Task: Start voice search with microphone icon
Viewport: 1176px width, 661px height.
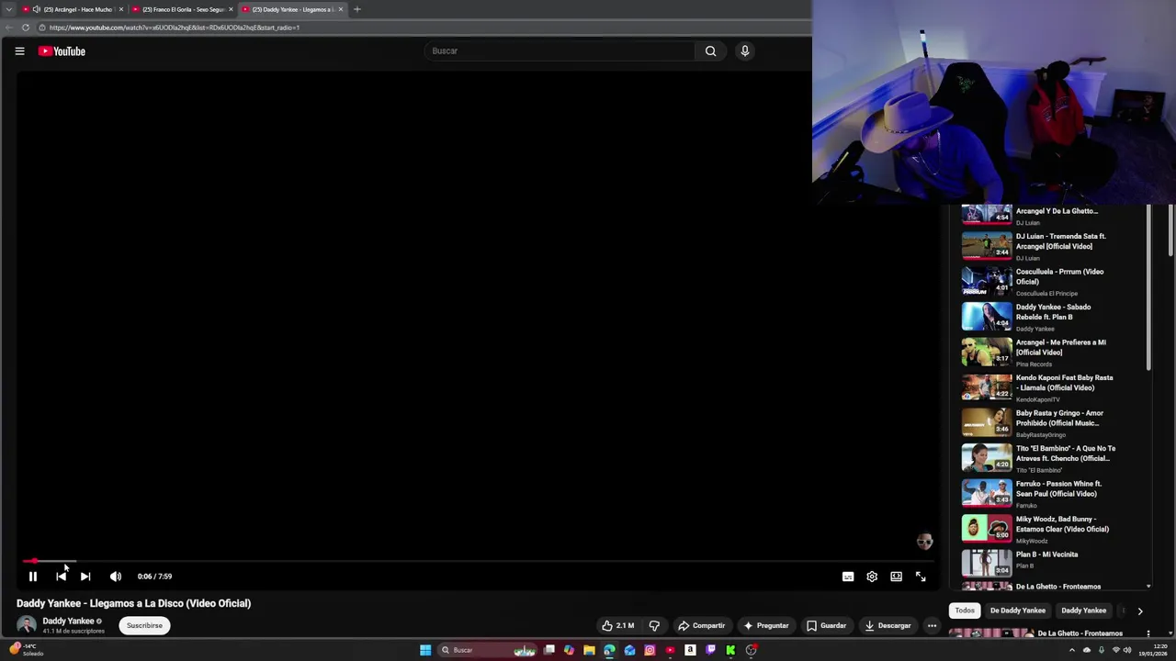Action: (745, 51)
